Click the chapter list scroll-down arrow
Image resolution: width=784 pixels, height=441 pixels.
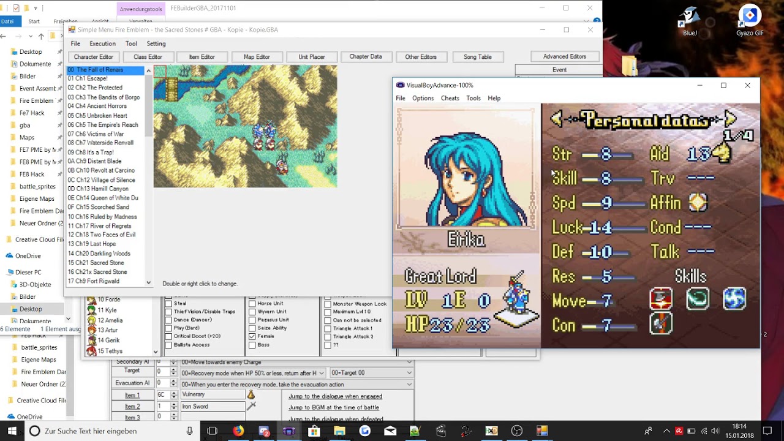[148, 282]
